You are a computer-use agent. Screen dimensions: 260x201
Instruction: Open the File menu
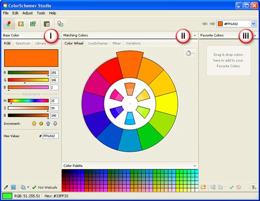pos(6,13)
